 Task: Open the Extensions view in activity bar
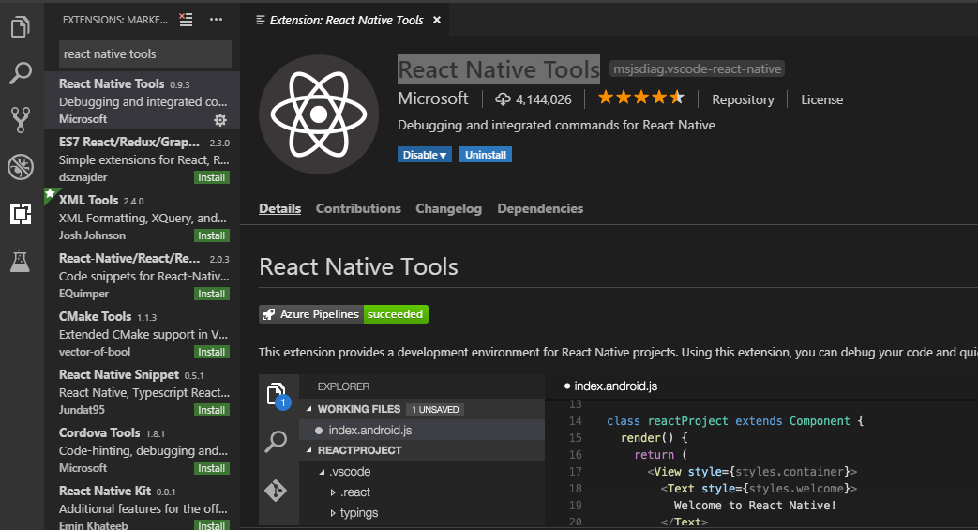coord(21,214)
